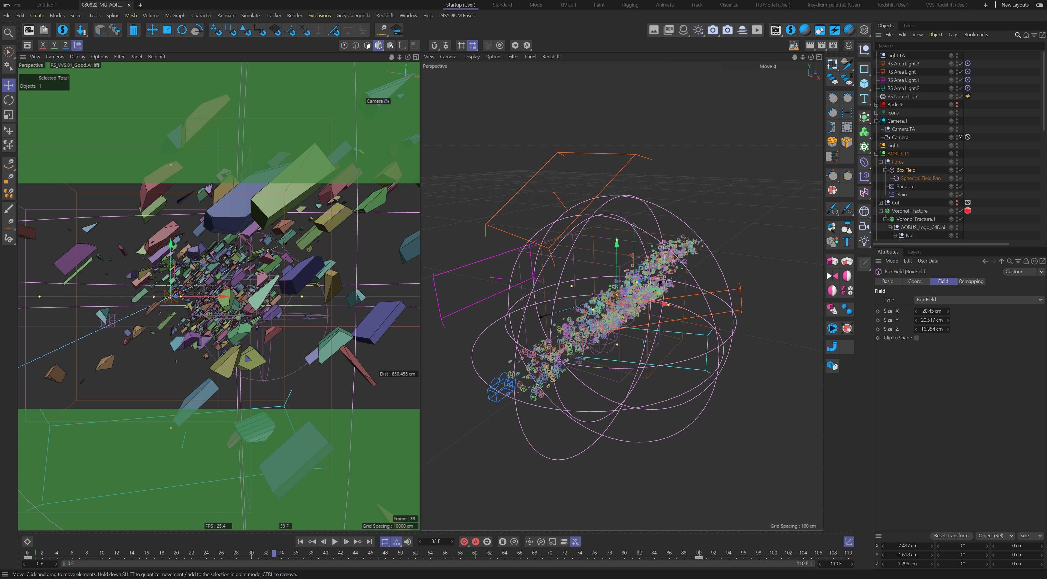Open the New Layouts button
The width and height of the screenshot is (1047, 579).
(x=1015, y=5)
